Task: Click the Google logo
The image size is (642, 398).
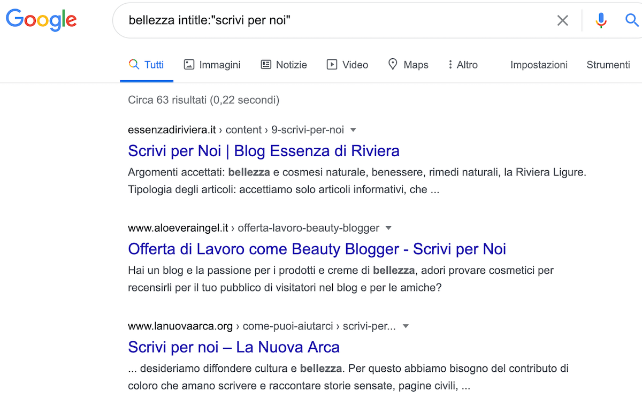Action: coord(41,20)
